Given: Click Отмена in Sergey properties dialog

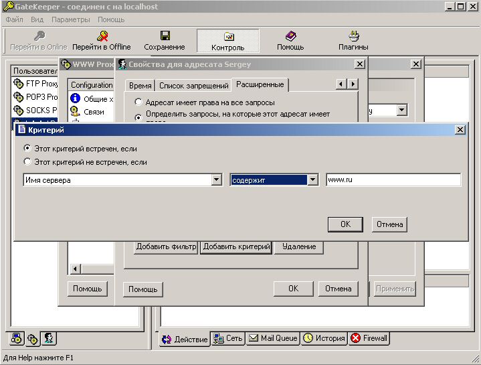Looking at the screenshot, I should (x=339, y=289).
